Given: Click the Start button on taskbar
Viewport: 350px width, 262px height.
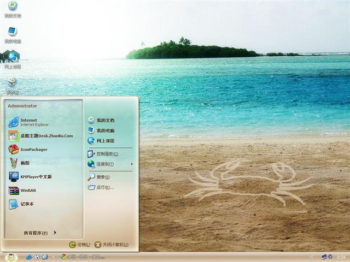Looking at the screenshot, I should pyautogui.click(x=11, y=257).
